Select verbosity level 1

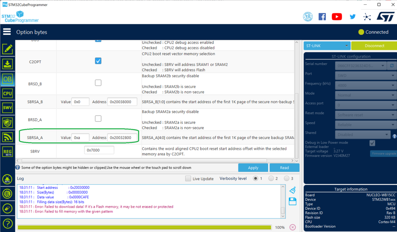(x=256, y=178)
